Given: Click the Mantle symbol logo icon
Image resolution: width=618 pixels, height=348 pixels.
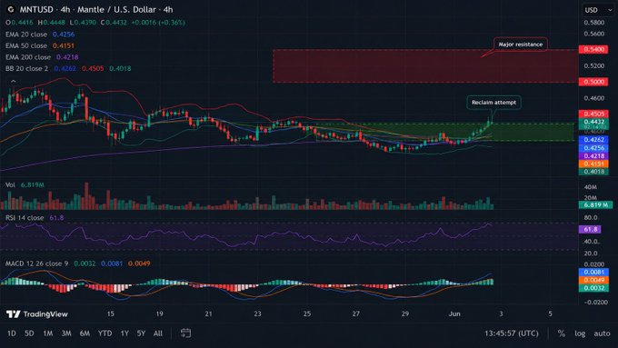Looking at the screenshot, I should (11, 9).
